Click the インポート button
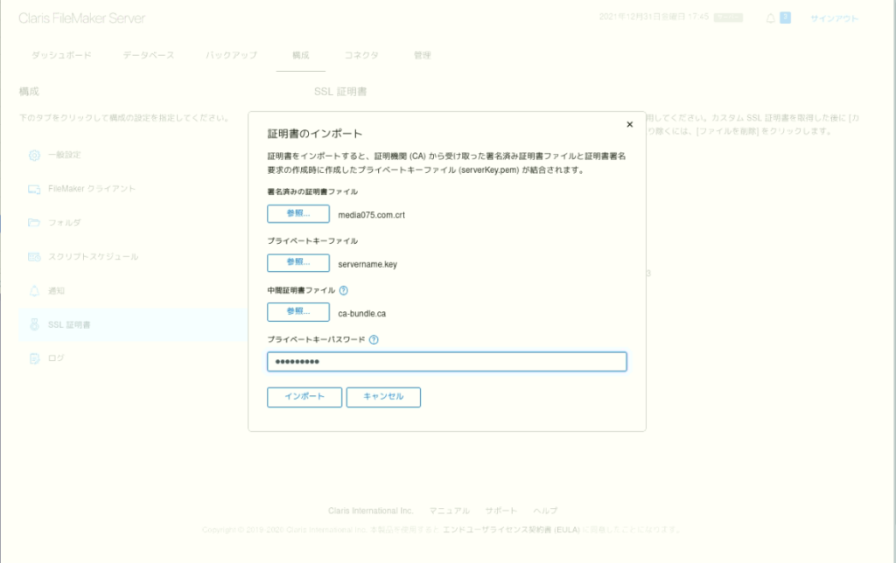896x563 pixels. pyautogui.click(x=304, y=397)
